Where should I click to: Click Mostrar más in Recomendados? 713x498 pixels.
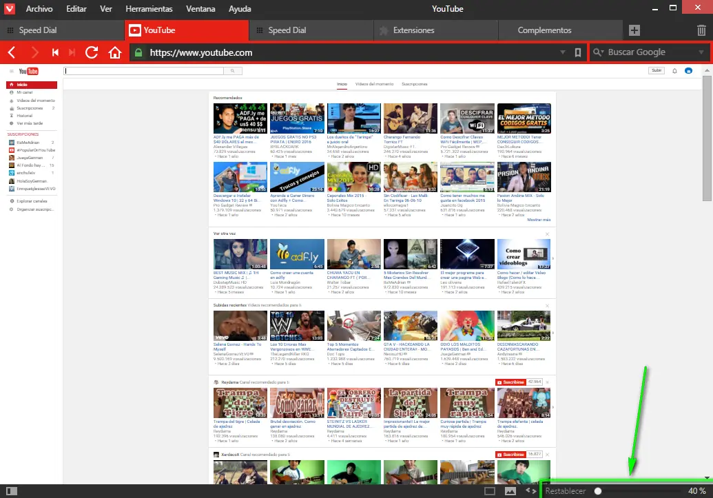539,220
